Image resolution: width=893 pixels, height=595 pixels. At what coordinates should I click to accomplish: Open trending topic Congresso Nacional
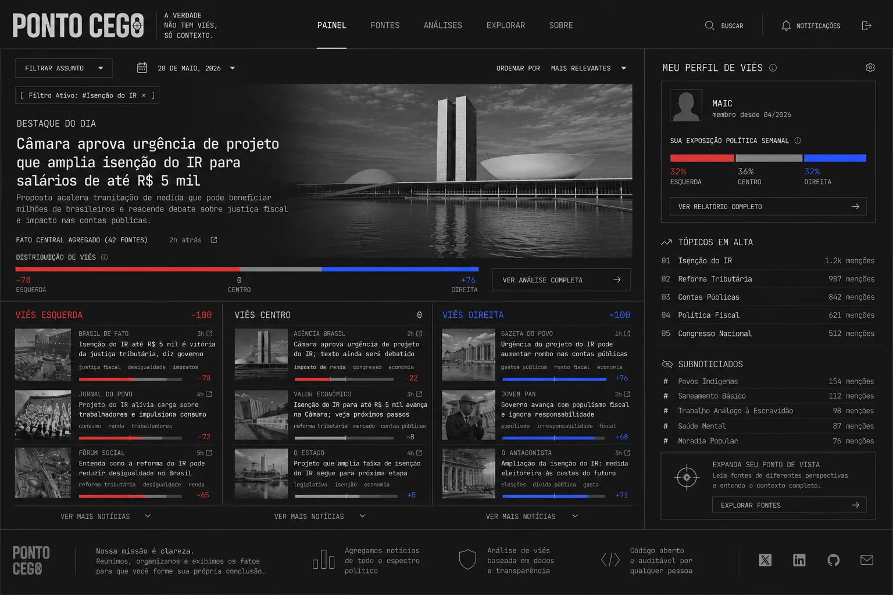pos(767,334)
